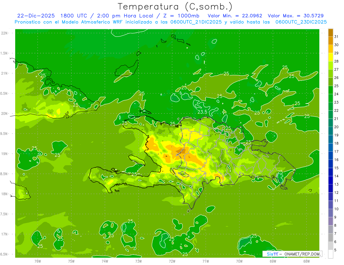Click the '17N' latitude axis label
Image resolution: width=344 pixels, height=265 pixels.
pyautogui.click(x=5, y=234)
